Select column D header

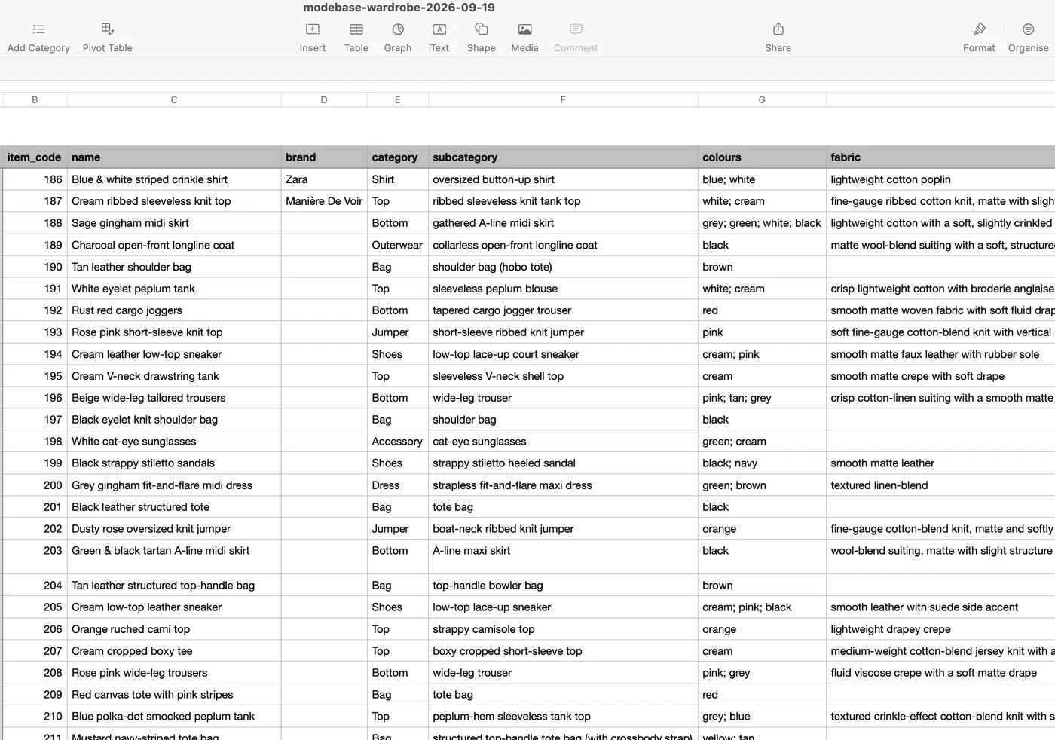point(324,99)
